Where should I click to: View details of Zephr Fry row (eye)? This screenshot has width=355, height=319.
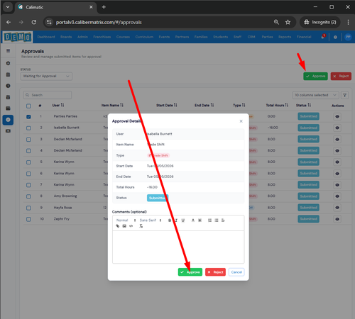click(337, 219)
